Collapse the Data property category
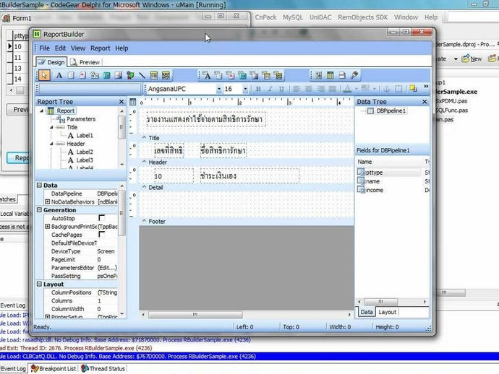499x374 pixels. point(39,185)
